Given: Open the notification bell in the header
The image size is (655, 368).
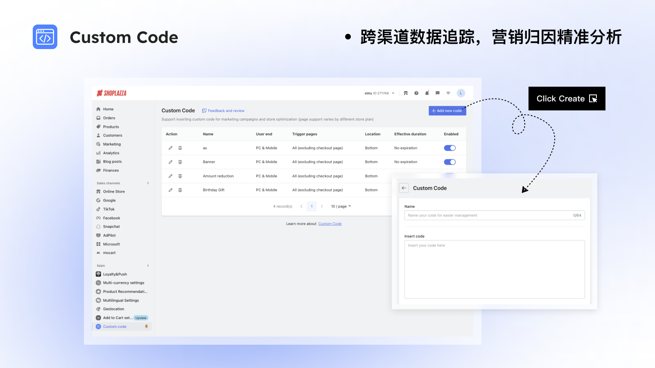Looking at the screenshot, I should 427,93.
